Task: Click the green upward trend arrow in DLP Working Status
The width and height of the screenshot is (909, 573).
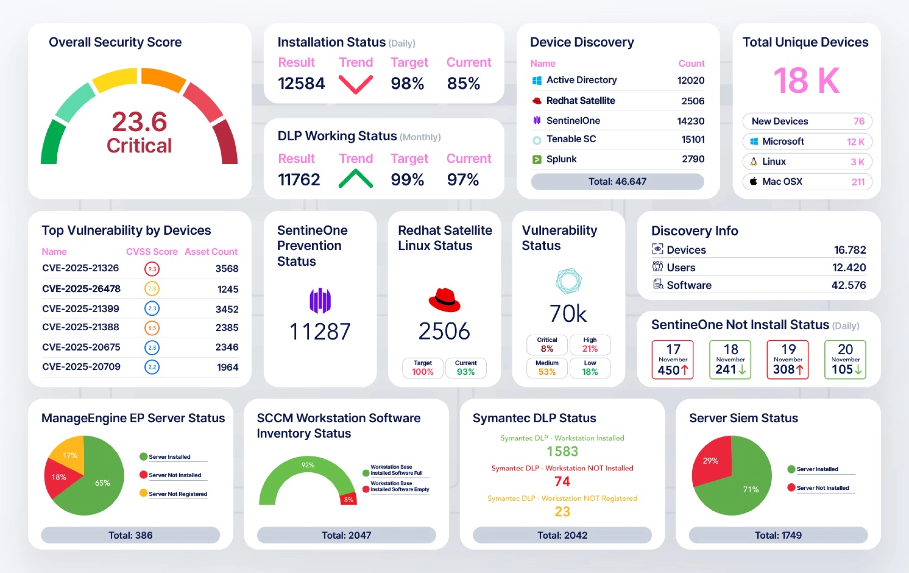Action: [x=356, y=179]
